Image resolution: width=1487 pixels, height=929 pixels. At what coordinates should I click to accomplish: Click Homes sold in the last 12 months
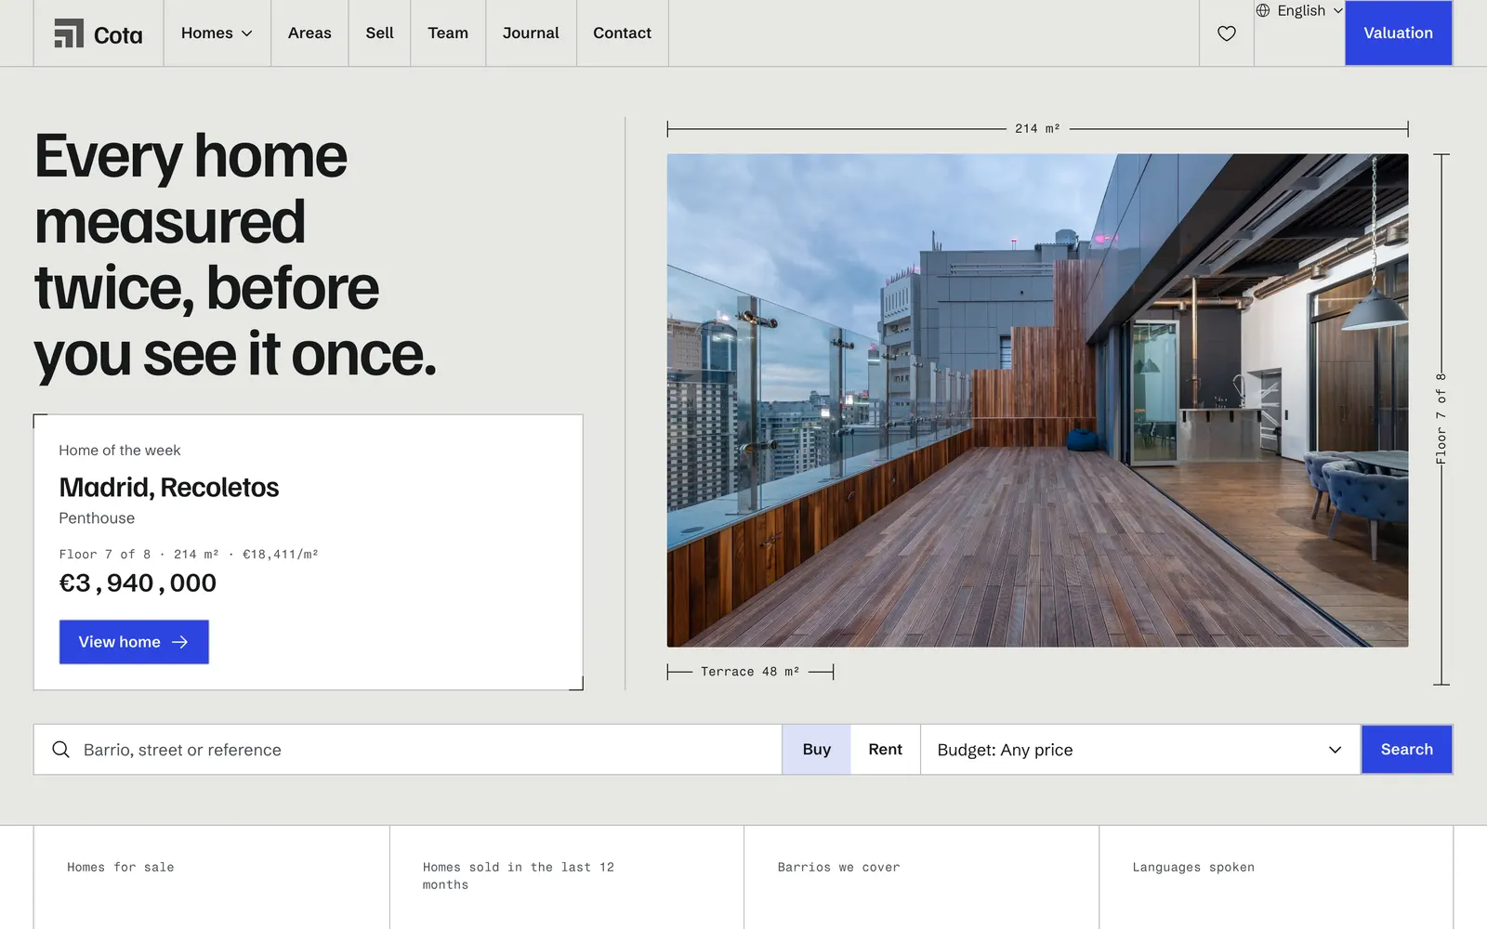click(518, 876)
